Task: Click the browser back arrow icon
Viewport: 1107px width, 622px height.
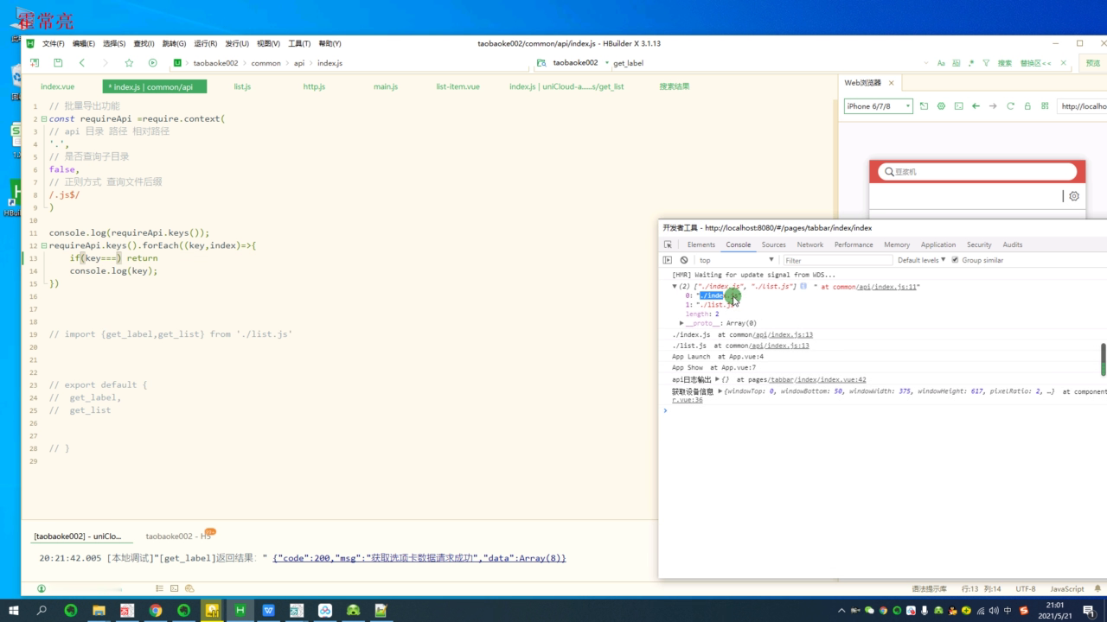Action: point(976,106)
